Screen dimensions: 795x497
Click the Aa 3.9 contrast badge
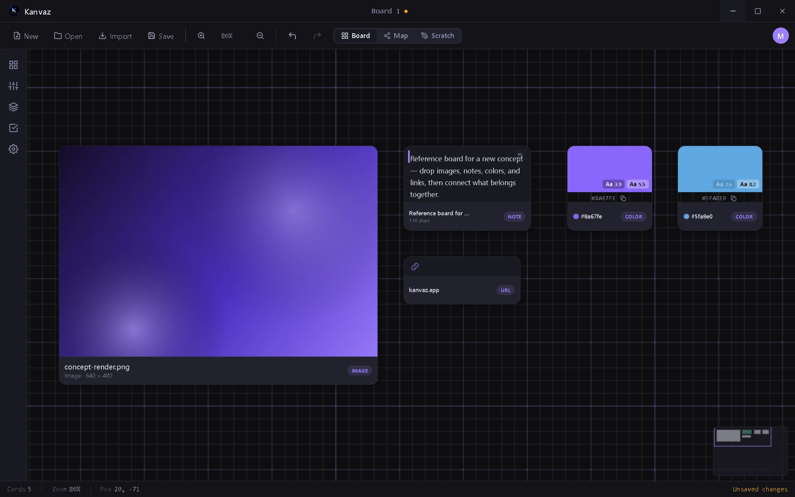(613, 184)
